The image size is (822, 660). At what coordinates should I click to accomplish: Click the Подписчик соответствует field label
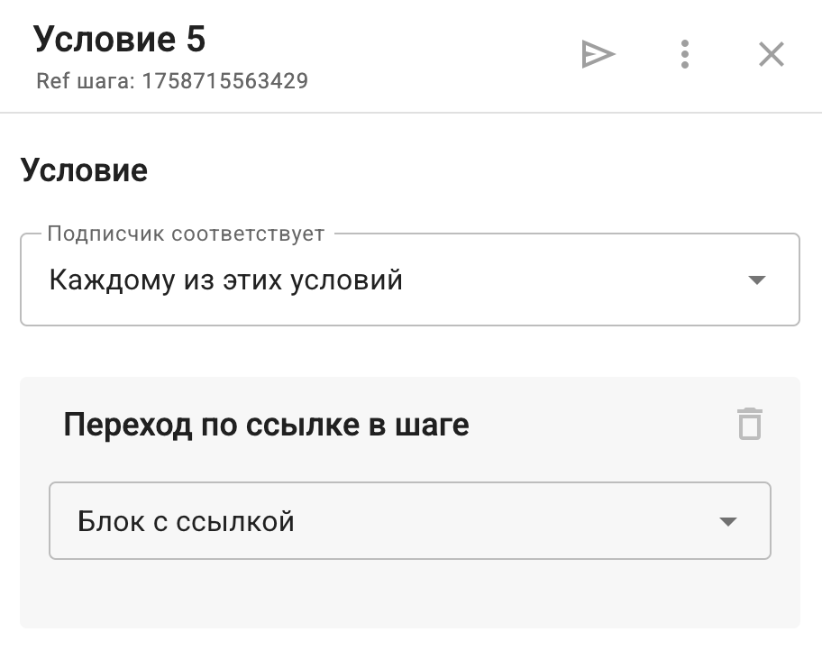[x=185, y=234]
